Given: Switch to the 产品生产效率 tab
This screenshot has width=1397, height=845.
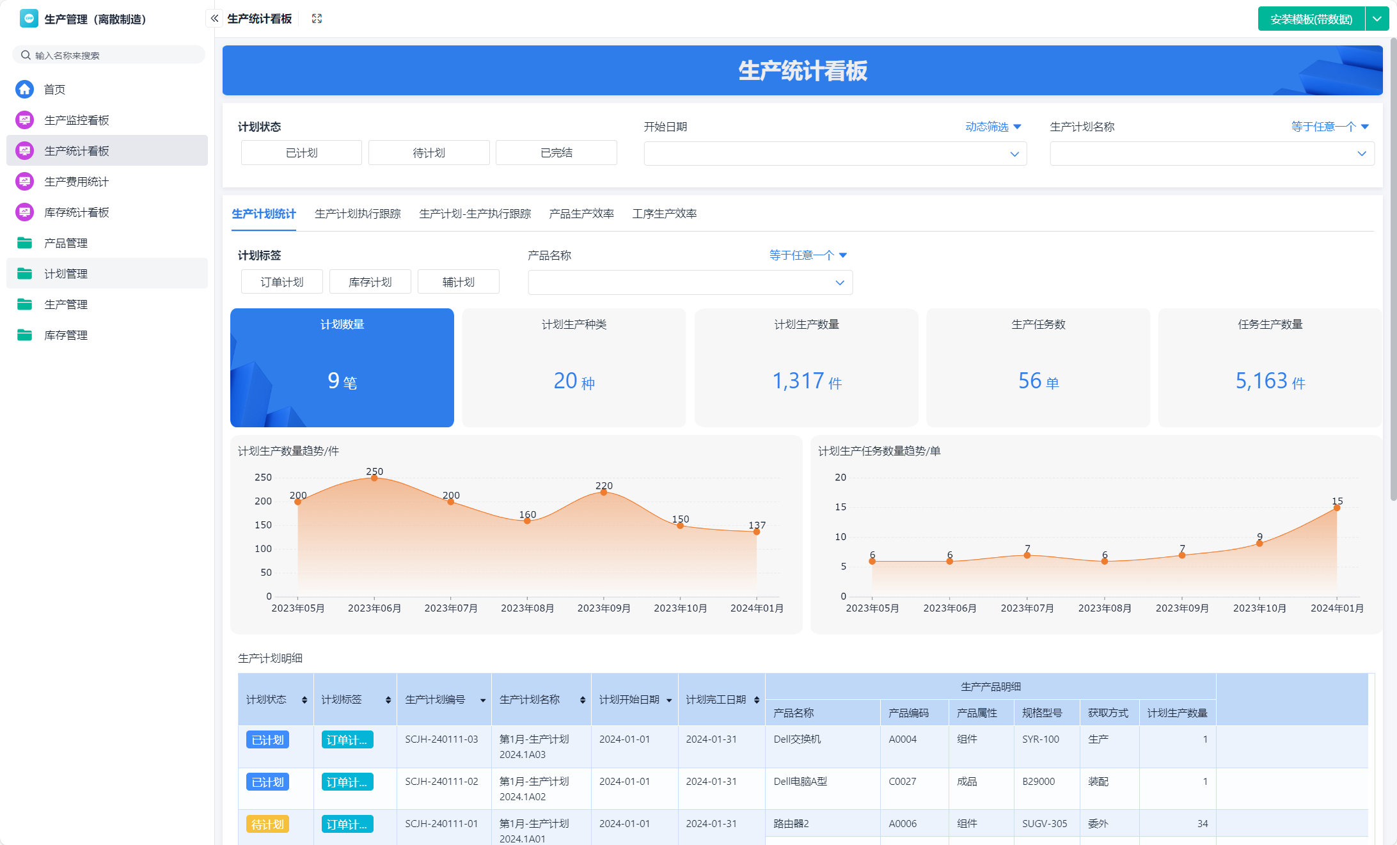Looking at the screenshot, I should (581, 214).
